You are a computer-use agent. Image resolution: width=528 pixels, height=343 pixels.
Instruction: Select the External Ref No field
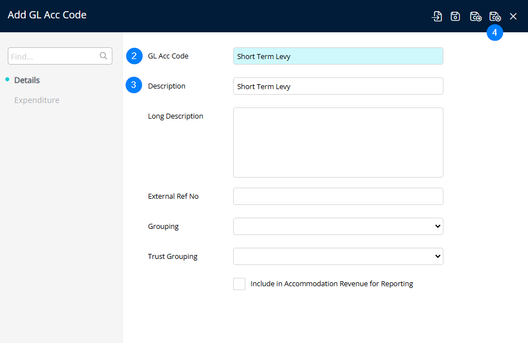[x=338, y=196]
